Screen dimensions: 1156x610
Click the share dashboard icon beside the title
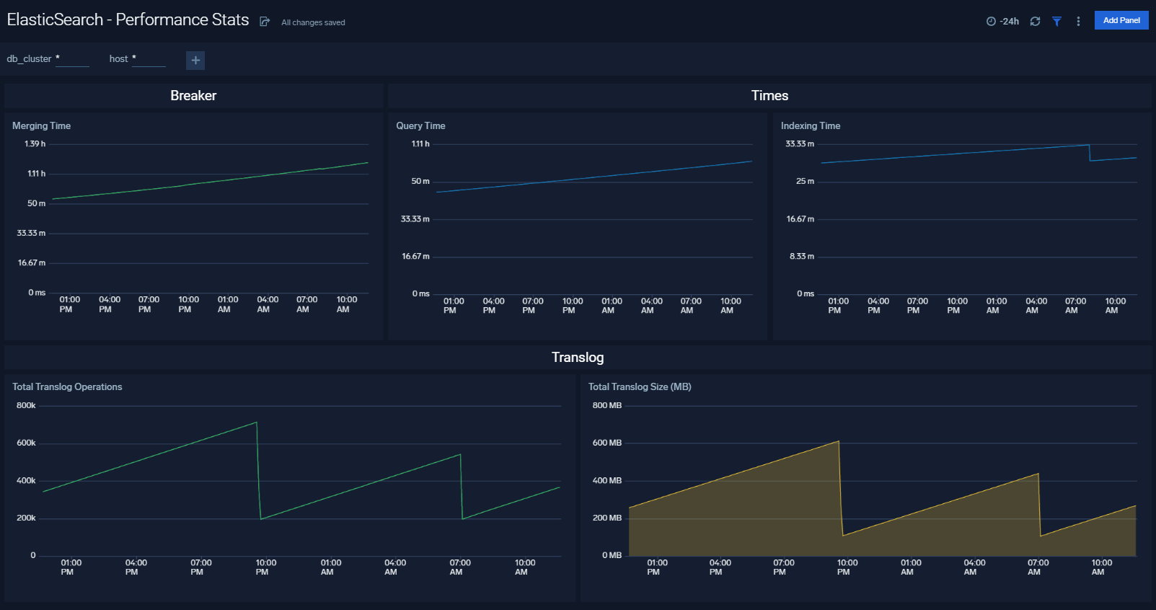(x=265, y=22)
